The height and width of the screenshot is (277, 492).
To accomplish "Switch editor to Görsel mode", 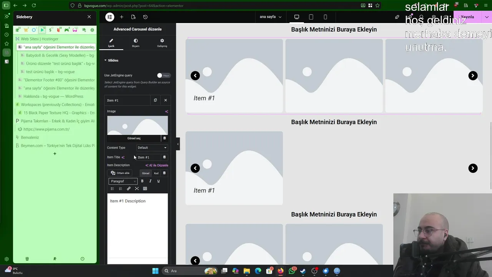I will click(146, 173).
